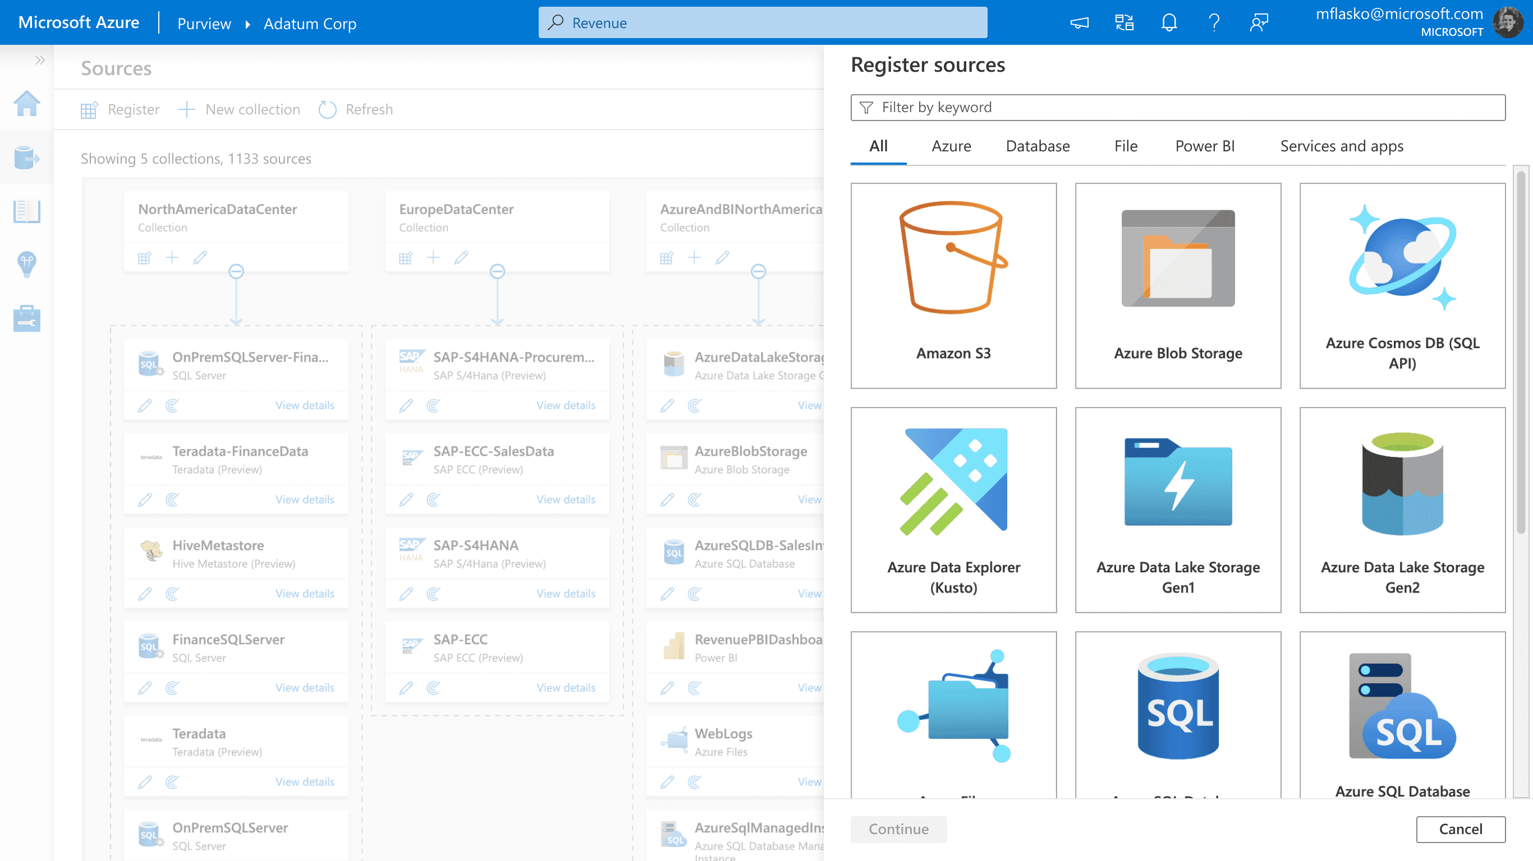Edit SAP-S4HANA-Procurem source pencil icon
The image size is (1533, 861).
click(406, 405)
